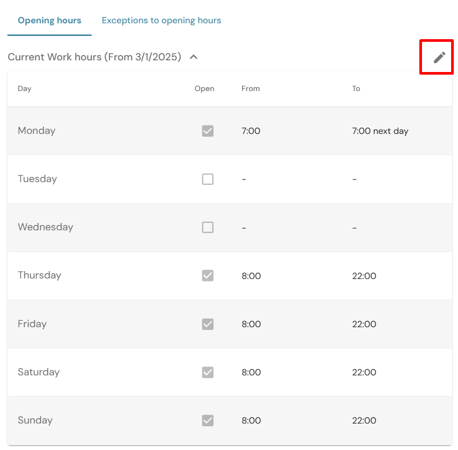458x450 pixels.
Task: Collapse the Current Work hours section
Action: click(194, 57)
